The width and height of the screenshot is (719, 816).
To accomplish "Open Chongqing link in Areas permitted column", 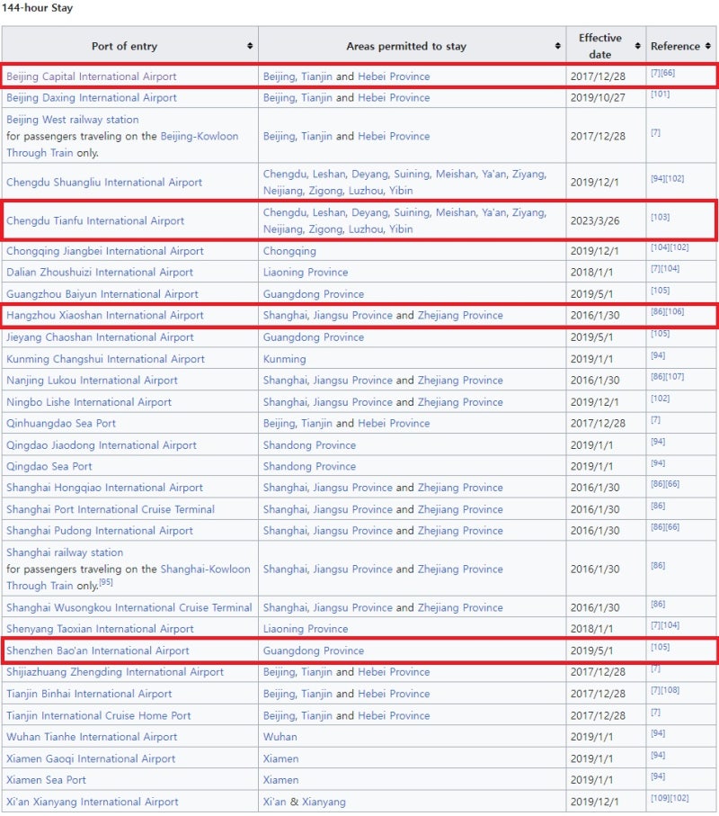I will coord(289,251).
